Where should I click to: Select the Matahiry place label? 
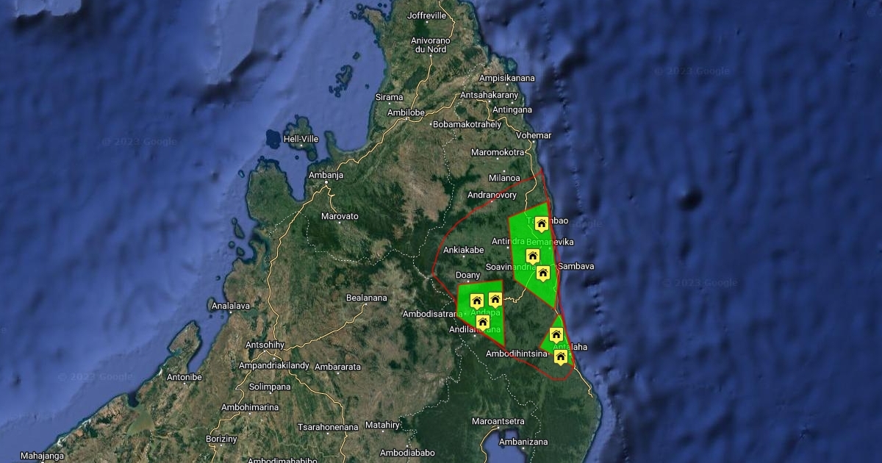coord(383,425)
